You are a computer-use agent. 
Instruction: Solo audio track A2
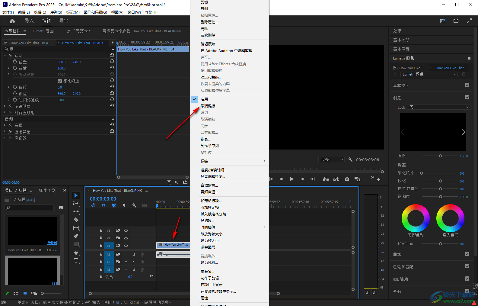tap(134, 262)
